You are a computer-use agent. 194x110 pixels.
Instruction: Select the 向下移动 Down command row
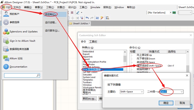pyautogui.click(x=158, y=59)
